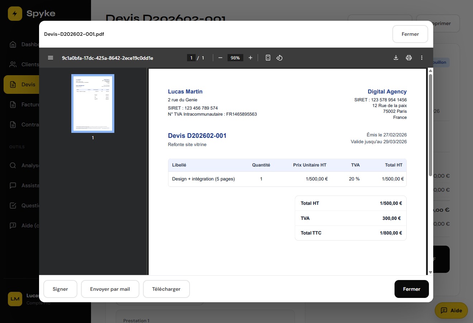Click the zoom in plus icon
This screenshot has width=473, height=323.
coord(250,58)
